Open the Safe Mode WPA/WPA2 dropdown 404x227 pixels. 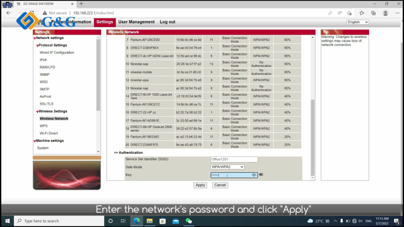[x=227, y=166]
